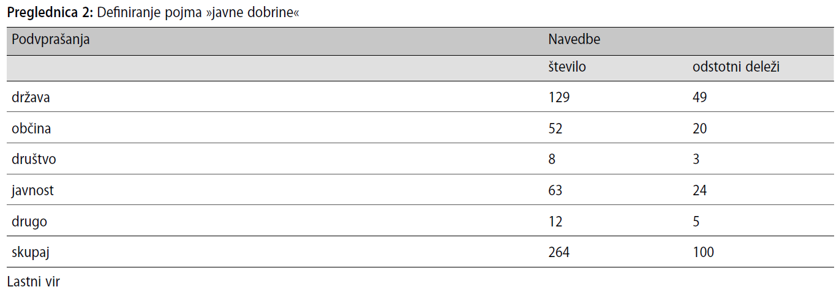Click the total count 264
The image size is (839, 295).
[559, 252]
